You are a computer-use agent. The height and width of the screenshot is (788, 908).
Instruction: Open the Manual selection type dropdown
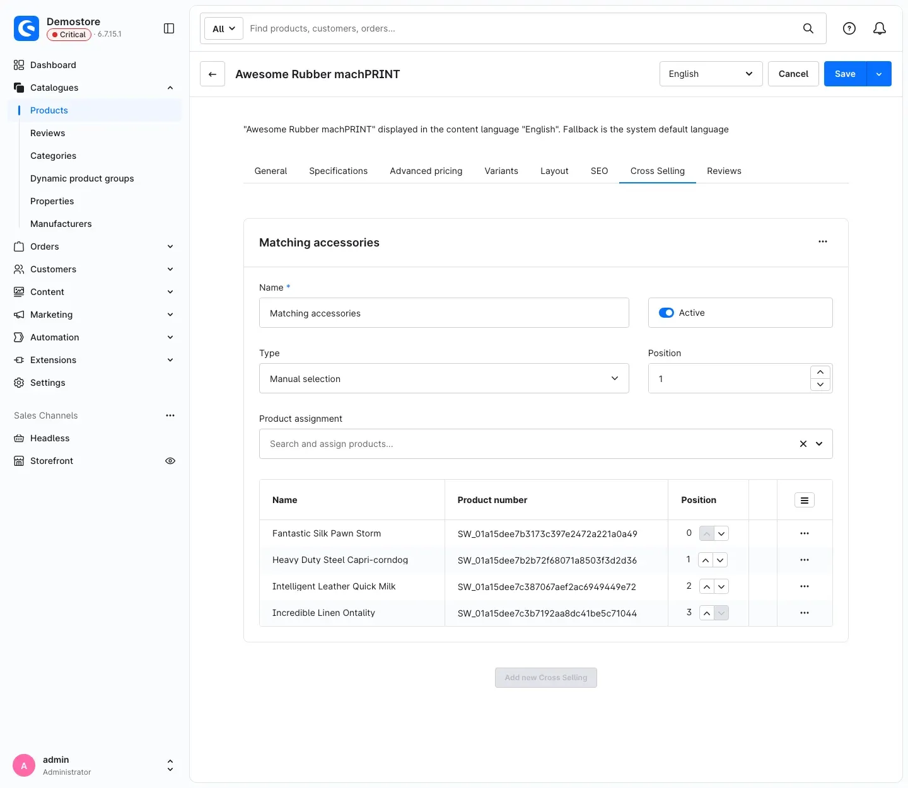pyautogui.click(x=444, y=378)
